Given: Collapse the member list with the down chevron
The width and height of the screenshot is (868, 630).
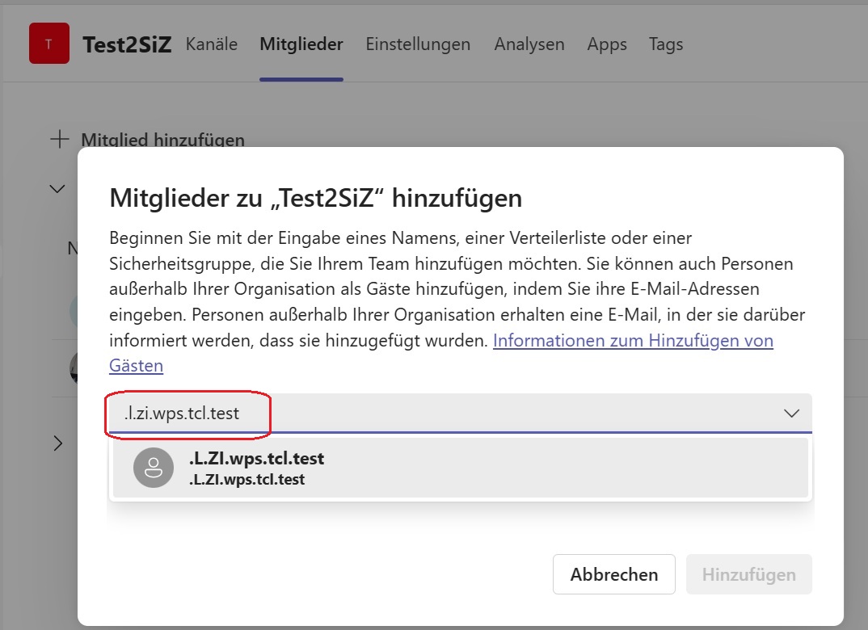Looking at the screenshot, I should [57, 187].
